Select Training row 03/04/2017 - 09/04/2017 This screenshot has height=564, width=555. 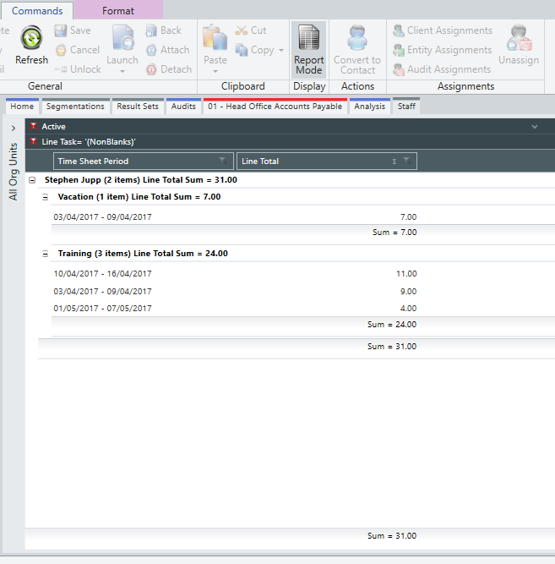tap(102, 292)
